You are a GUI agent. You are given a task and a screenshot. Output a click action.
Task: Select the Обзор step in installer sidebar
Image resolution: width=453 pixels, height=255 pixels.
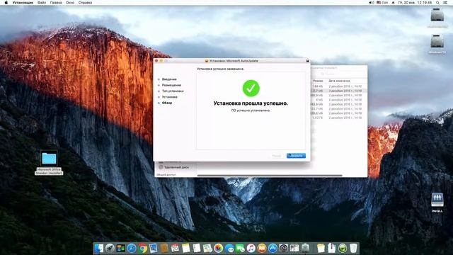pos(167,103)
